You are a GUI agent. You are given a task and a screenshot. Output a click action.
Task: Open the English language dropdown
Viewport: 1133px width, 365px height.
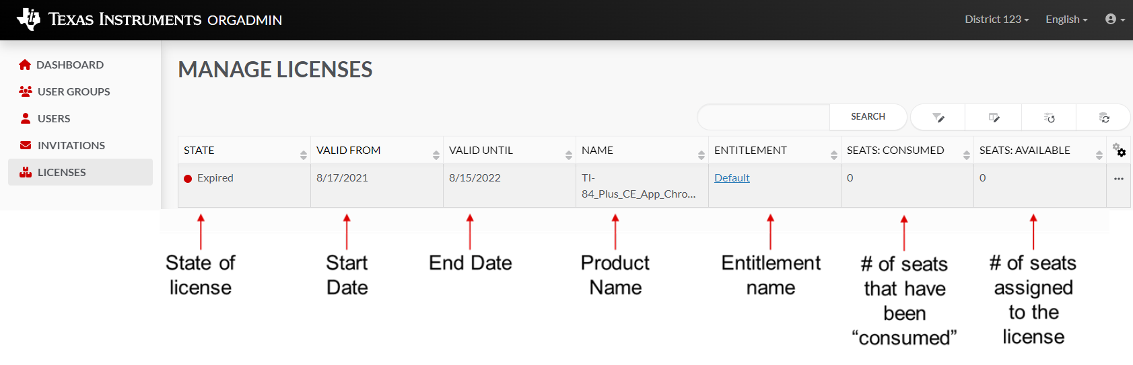coord(1066,19)
